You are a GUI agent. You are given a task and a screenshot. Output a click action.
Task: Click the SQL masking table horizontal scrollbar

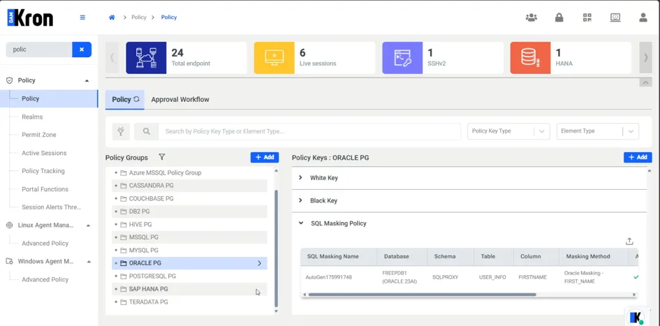pyautogui.click(x=422, y=295)
